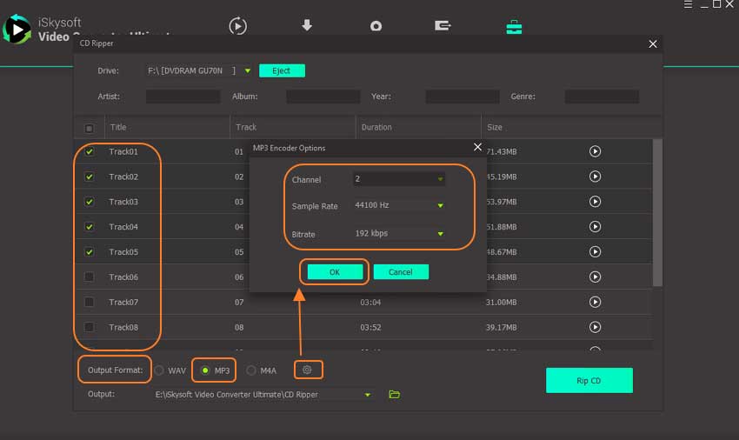The width and height of the screenshot is (739, 440).
Task: Open the Transfer section icon
Action: click(x=443, y=26)
